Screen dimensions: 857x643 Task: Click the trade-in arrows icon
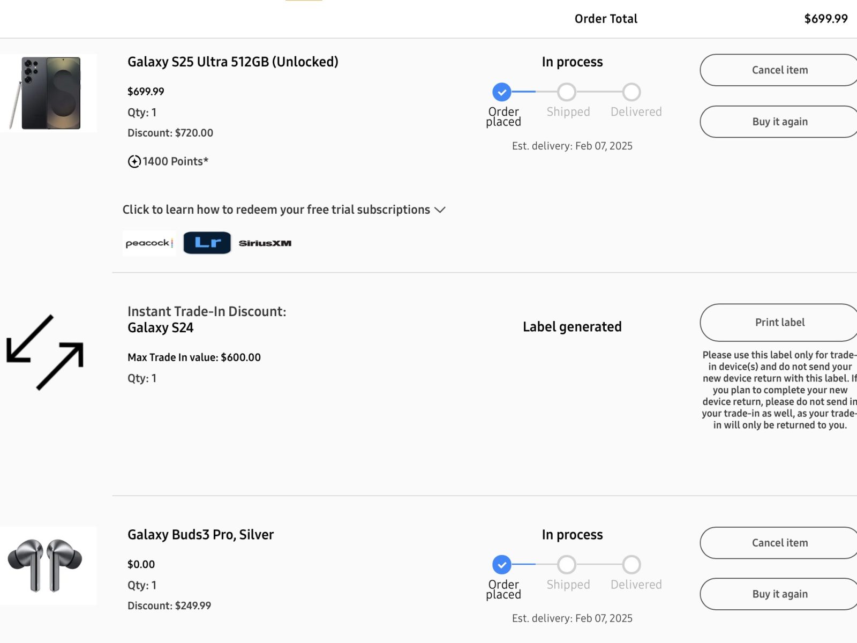pos(45,352)
